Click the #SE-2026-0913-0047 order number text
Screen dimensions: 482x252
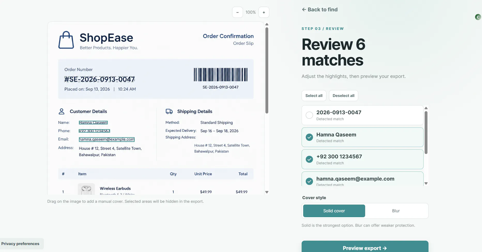(100, 79)
